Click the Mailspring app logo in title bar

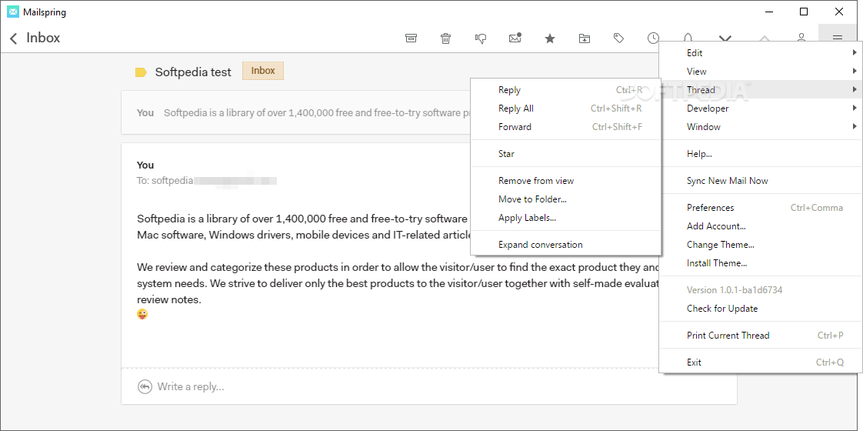12,12
